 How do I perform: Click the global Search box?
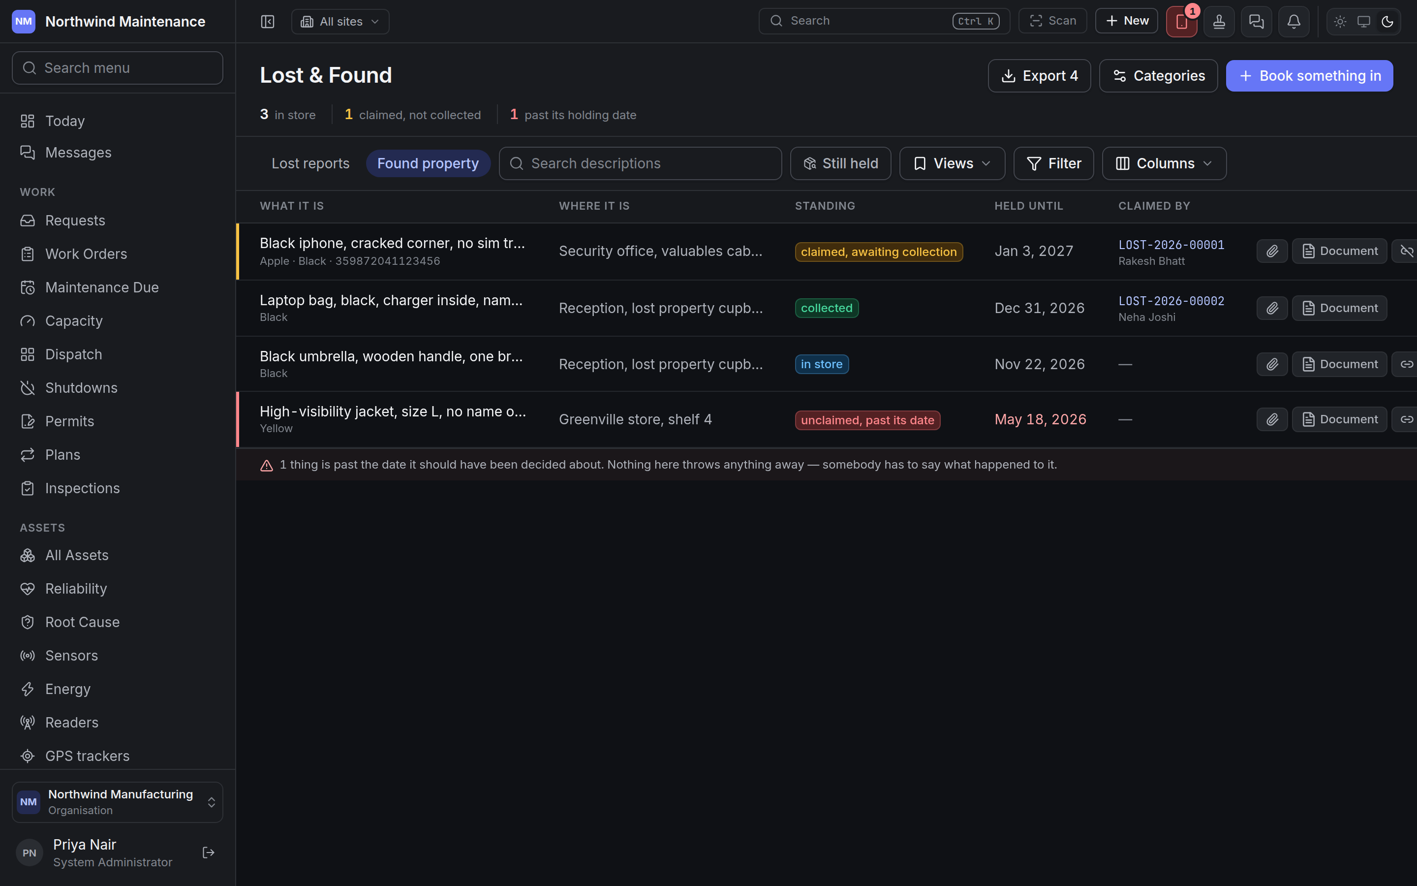[x=884, y=21]
